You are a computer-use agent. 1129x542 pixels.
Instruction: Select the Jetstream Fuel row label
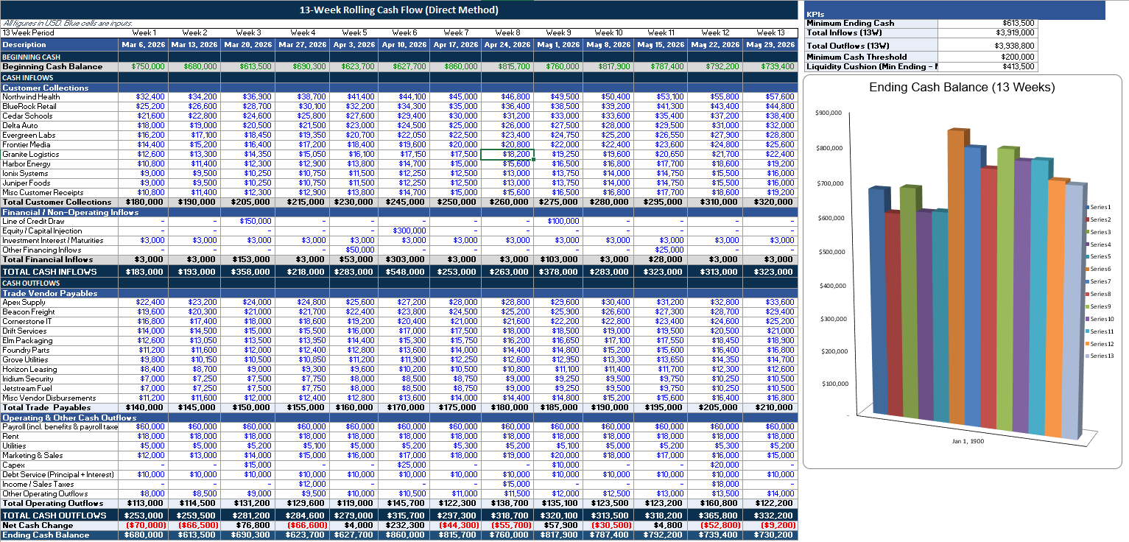tap(60, 388)
